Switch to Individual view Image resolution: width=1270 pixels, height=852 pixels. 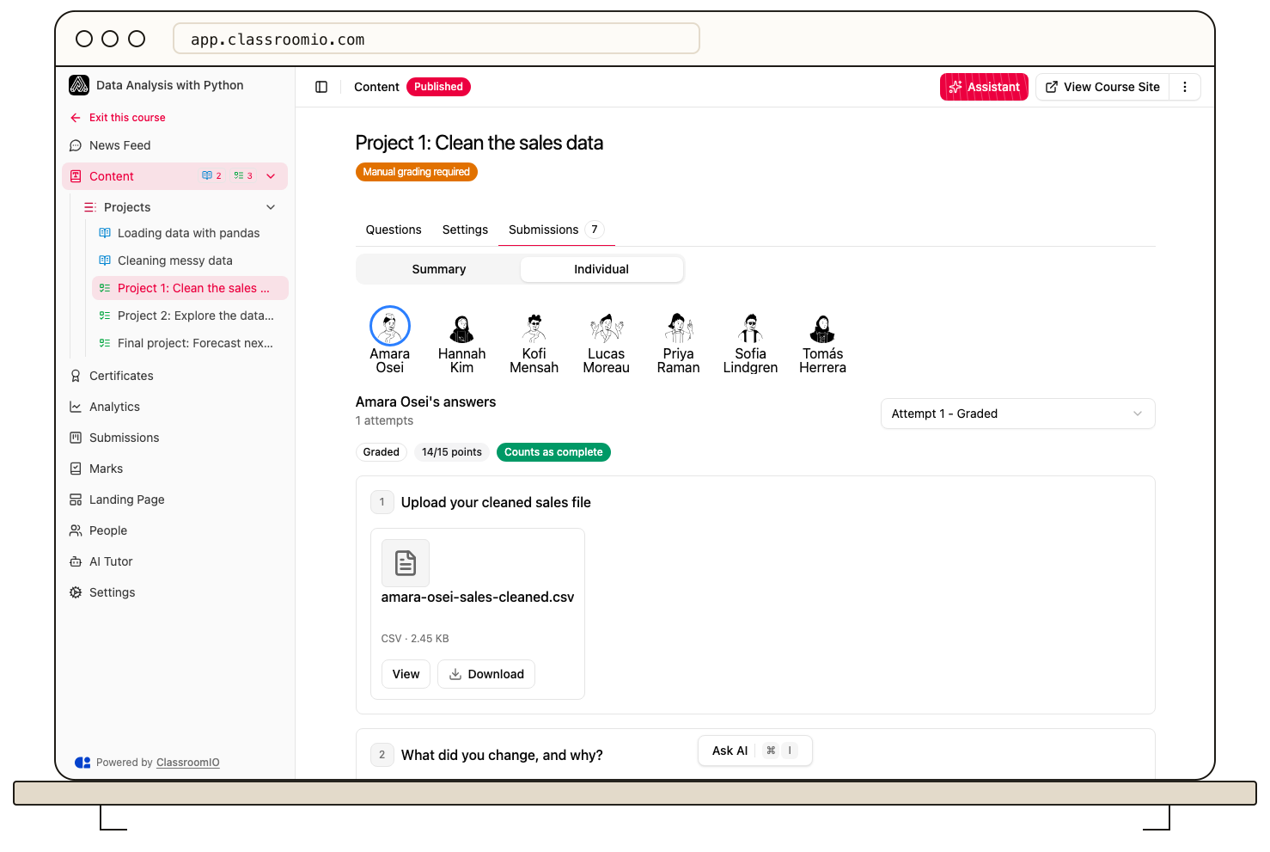[x=601, y=269]
